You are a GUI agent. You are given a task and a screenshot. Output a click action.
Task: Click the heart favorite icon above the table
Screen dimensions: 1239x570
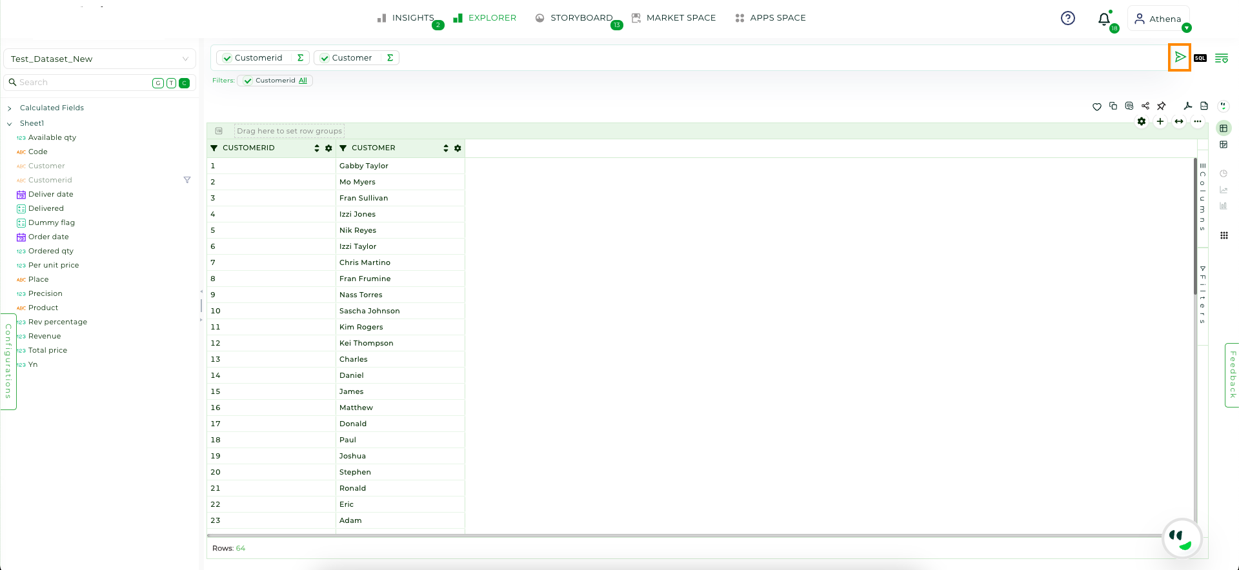[x=1096, y=106]
